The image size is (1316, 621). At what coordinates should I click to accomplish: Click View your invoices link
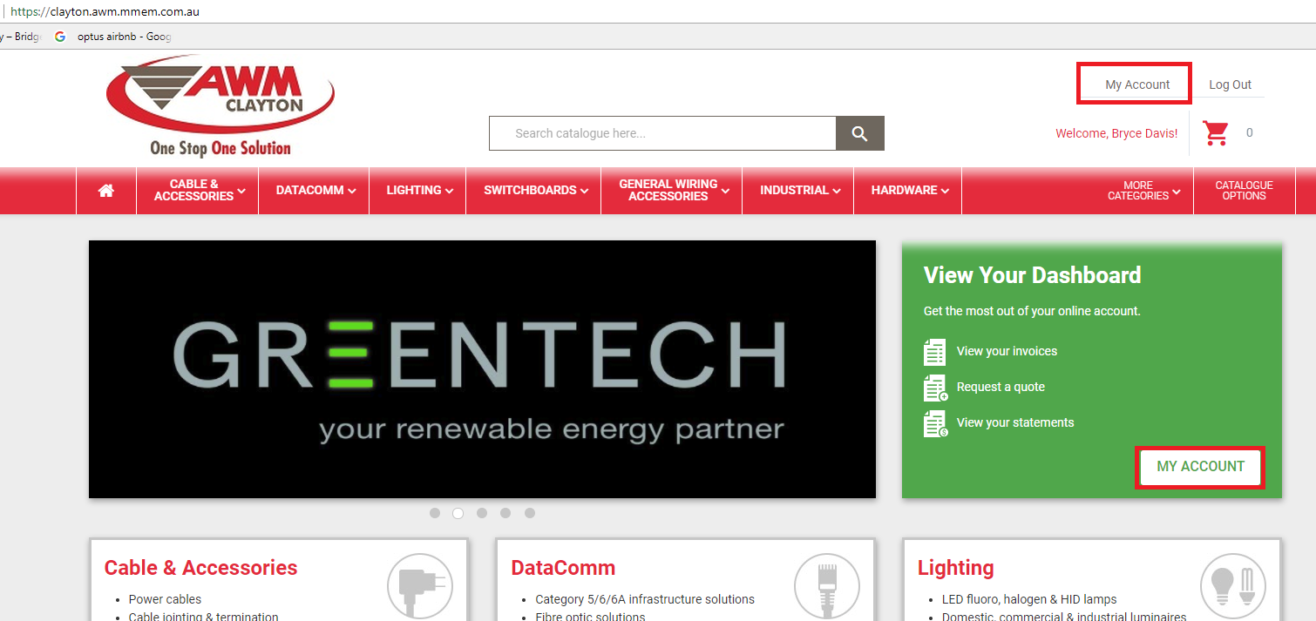(1007, 351)
